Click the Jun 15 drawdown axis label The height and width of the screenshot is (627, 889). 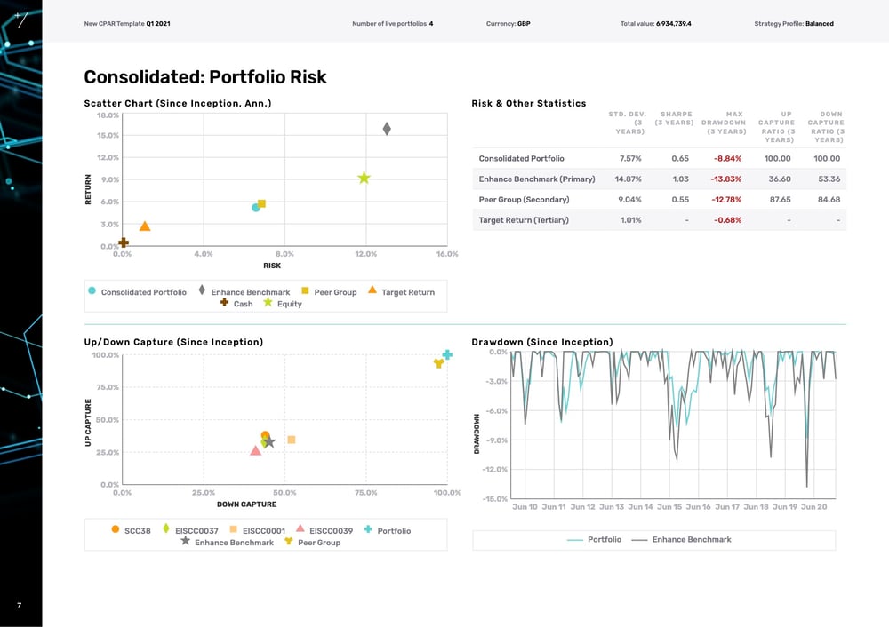click(x=669, y=507)
